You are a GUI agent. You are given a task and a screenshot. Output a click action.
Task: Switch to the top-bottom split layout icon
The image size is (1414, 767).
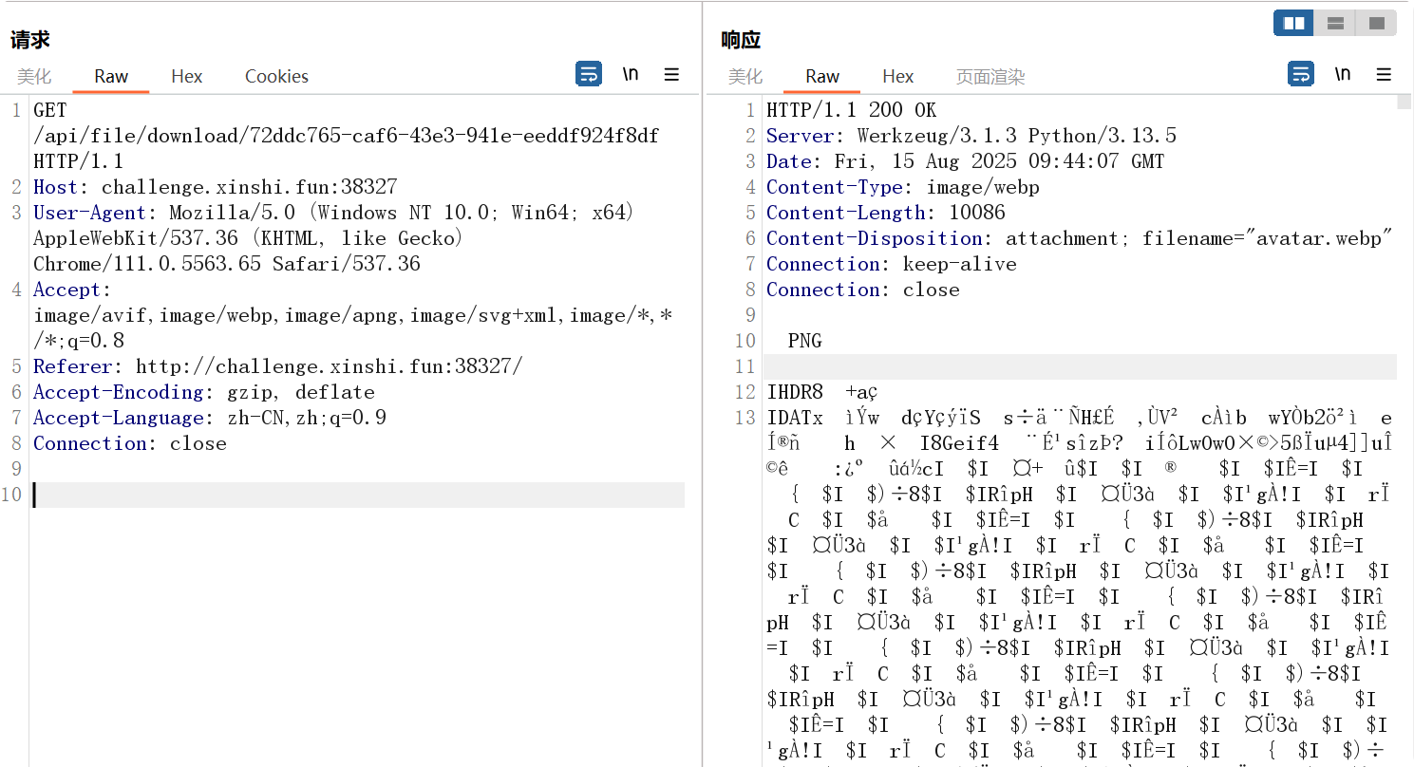click(x=1335, y=23)
